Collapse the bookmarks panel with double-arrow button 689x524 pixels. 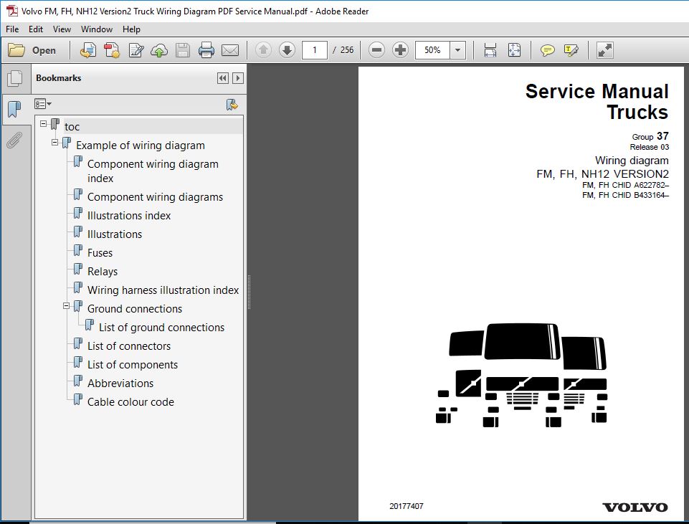[223, 78]
